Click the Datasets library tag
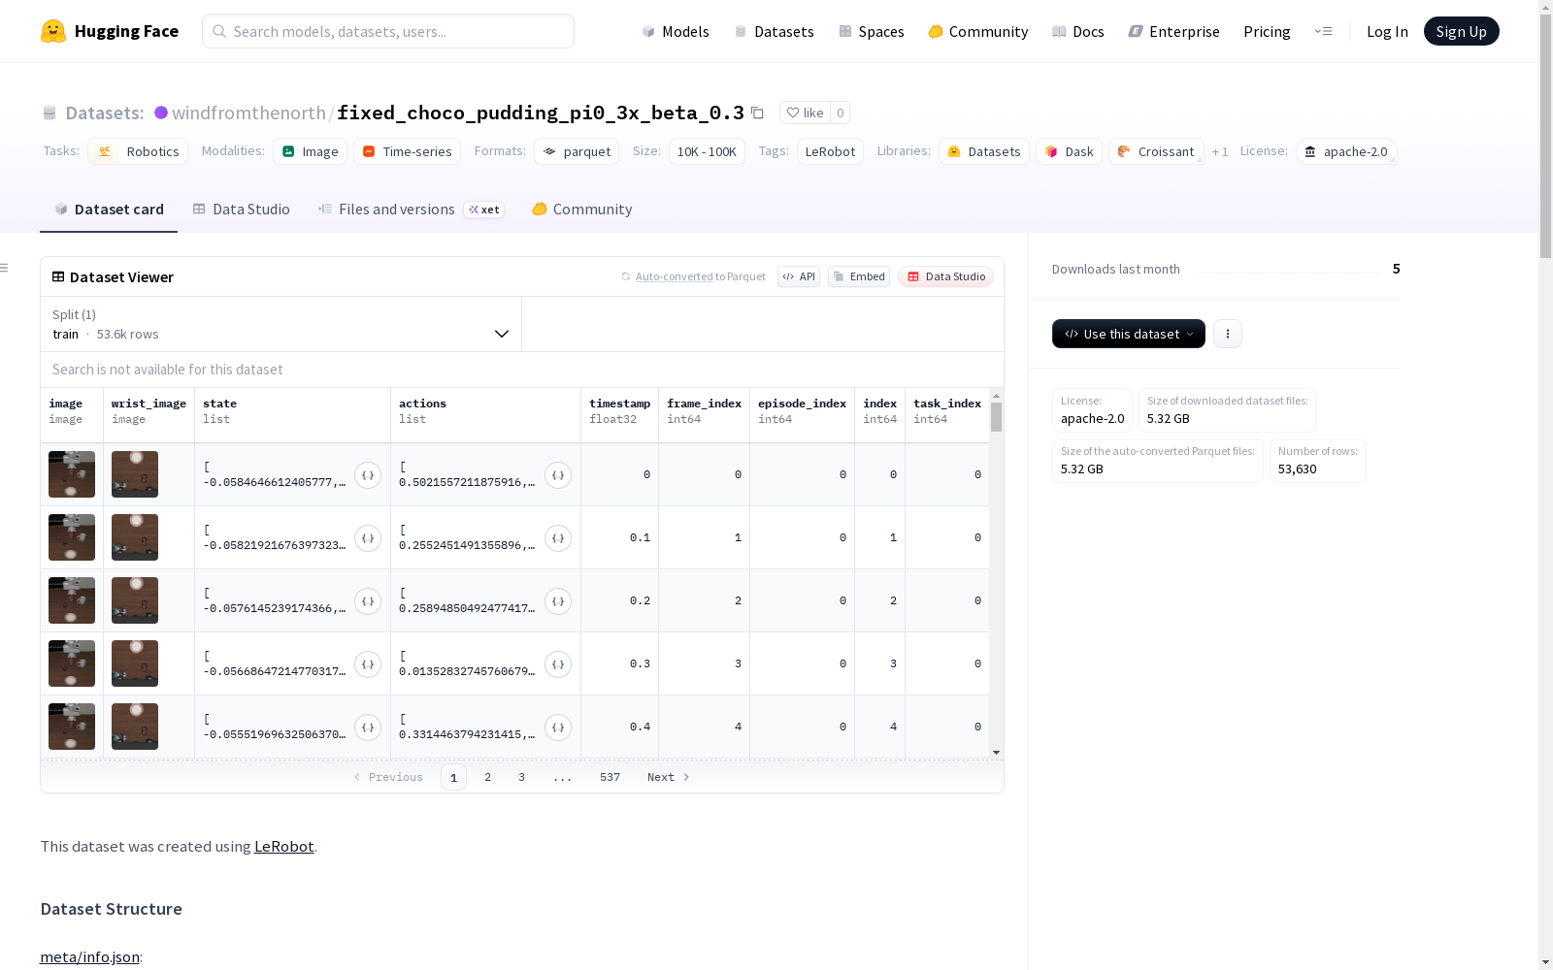1553x970 pixels. click(x=984, y=151)
